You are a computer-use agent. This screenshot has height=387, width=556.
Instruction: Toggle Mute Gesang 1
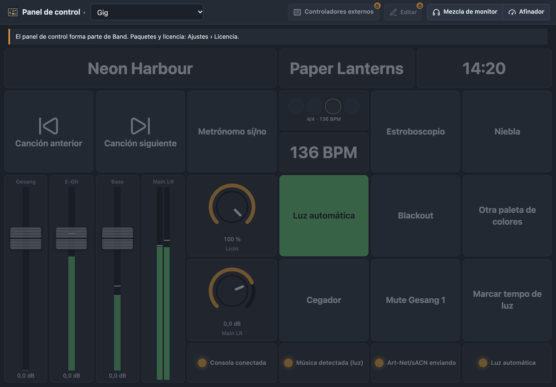(415, 300)
